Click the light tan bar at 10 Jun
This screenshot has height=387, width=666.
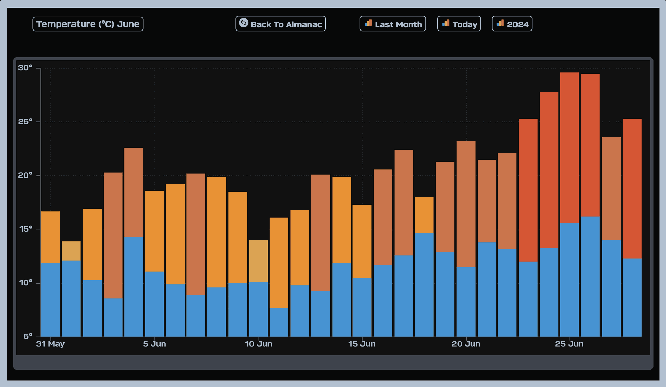point(258,261)
